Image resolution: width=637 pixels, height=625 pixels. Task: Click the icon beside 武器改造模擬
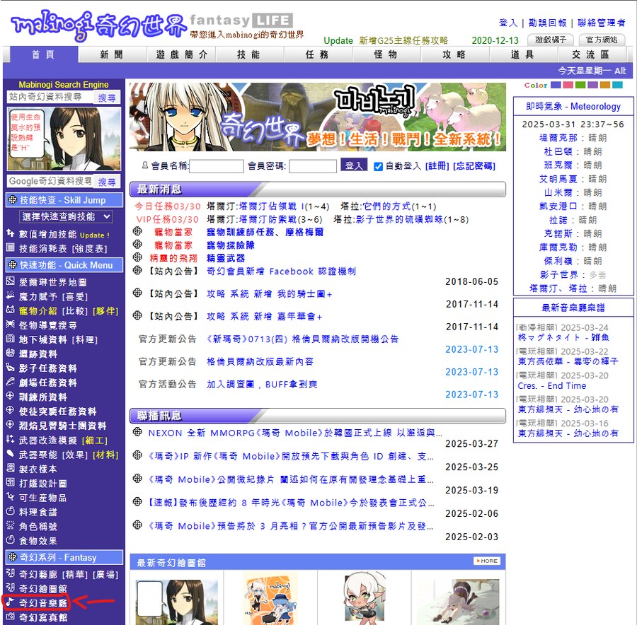click(10, 439)
